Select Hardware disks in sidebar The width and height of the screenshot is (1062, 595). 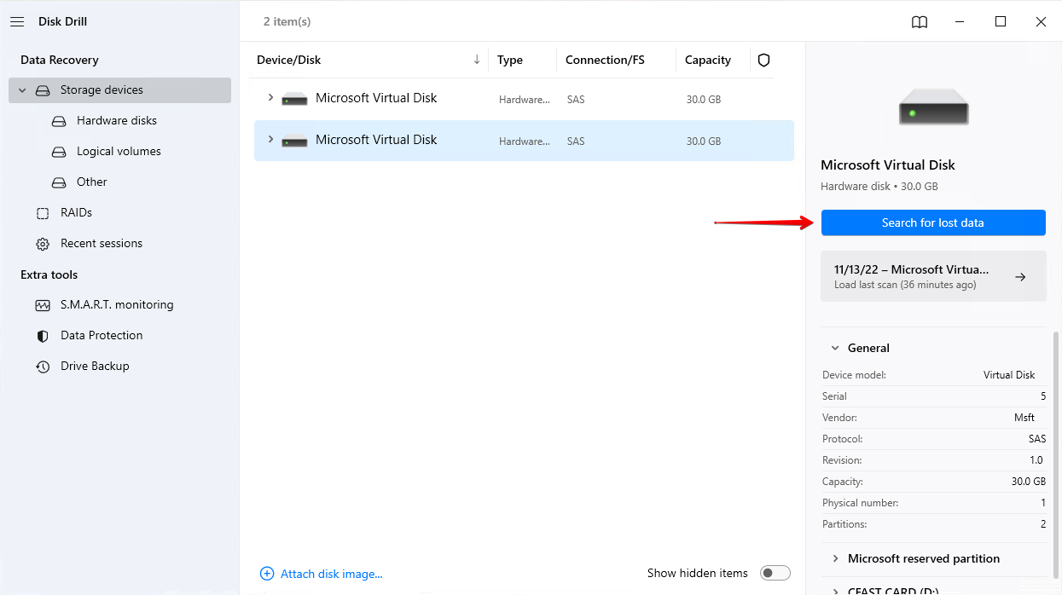pos(116,120)
